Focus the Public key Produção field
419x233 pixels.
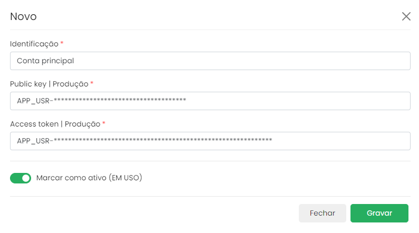pyautogui.click(x=210, y=101)
